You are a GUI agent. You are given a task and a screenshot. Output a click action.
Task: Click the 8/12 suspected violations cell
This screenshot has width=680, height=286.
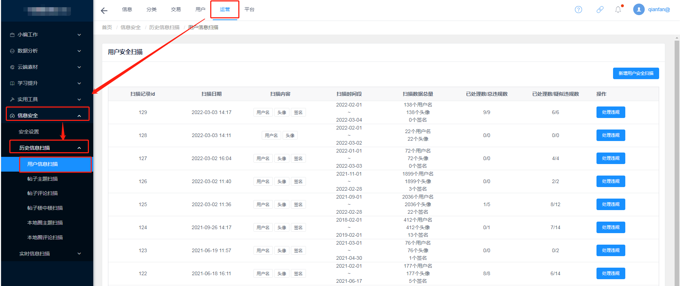555,204
